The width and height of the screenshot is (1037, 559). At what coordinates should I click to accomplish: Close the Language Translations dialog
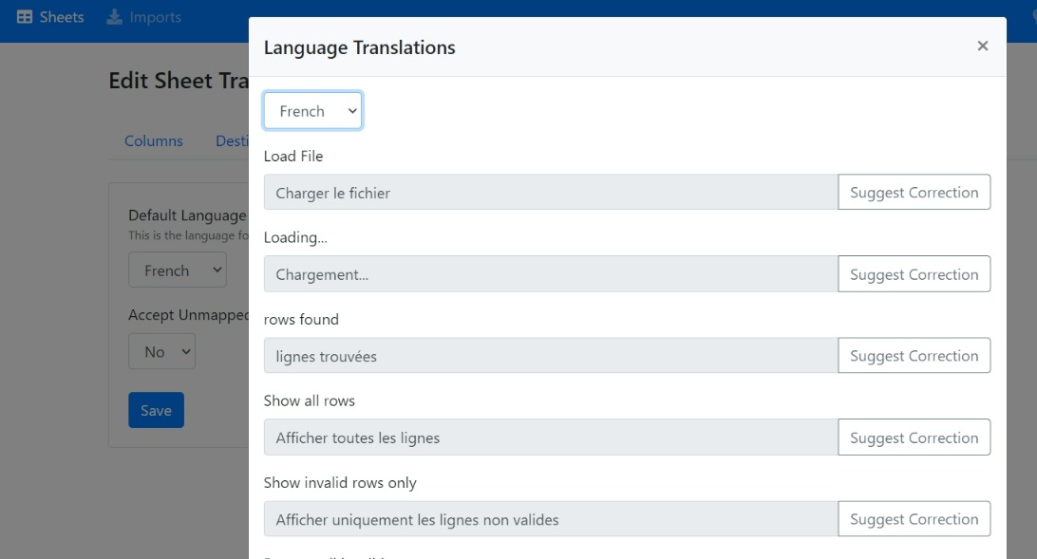[x=982, y=46]
